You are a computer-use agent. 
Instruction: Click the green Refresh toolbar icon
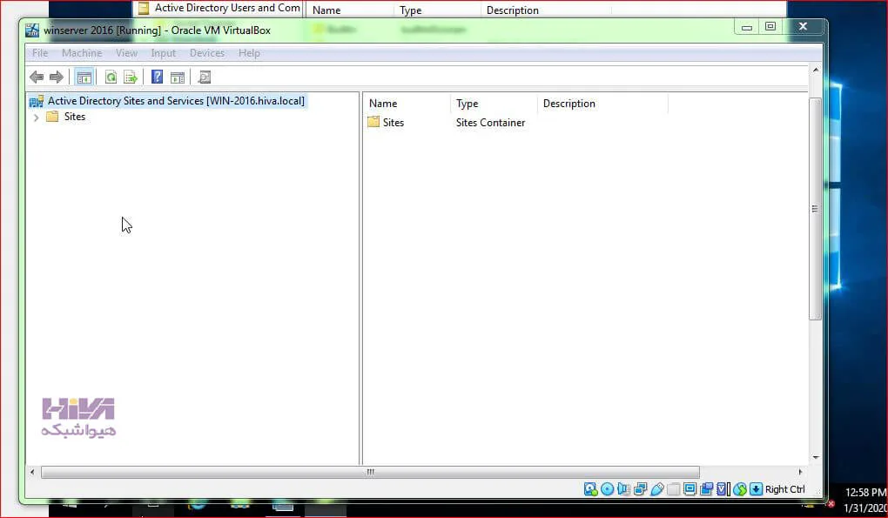(111, 77)
